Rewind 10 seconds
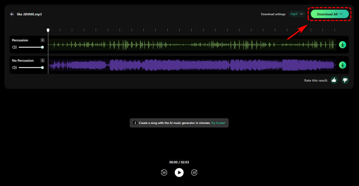The width and height of the screenshot is (359, 186). (x=164, y=172)
